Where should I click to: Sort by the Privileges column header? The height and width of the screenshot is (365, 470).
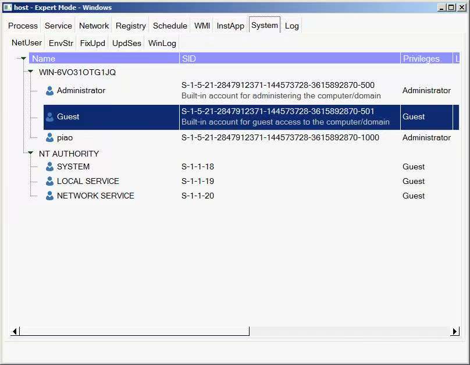click(426, 59)
